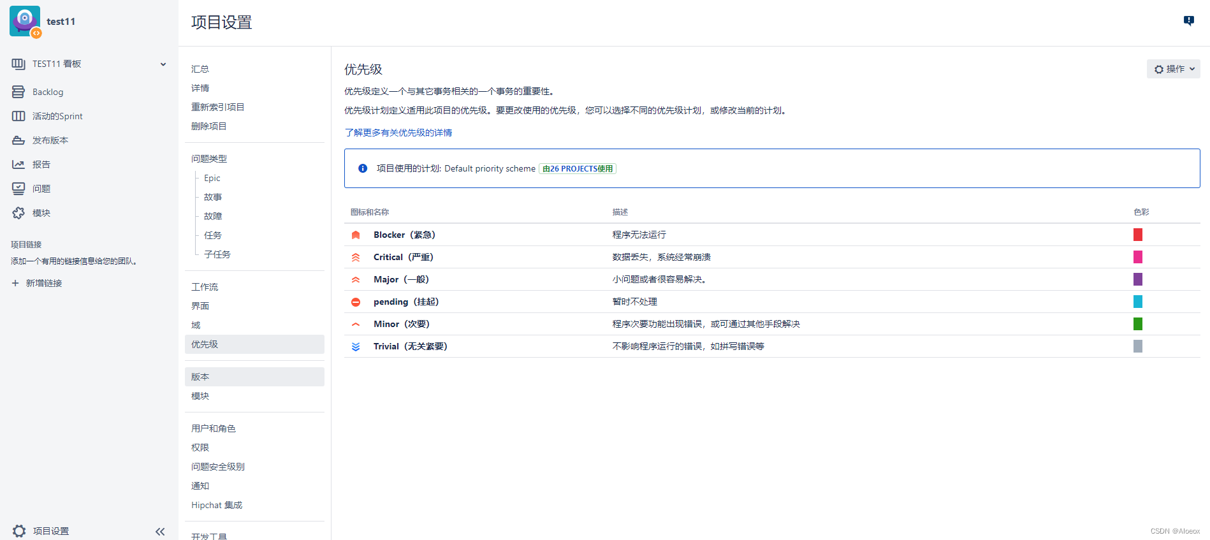Open the TEST11 board icon

(x=18, y=64)
